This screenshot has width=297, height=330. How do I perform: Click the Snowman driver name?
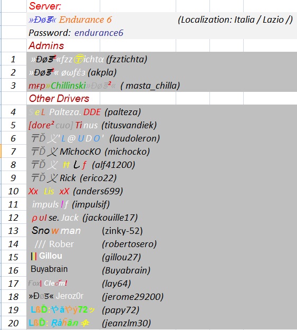tap(56, 231)
